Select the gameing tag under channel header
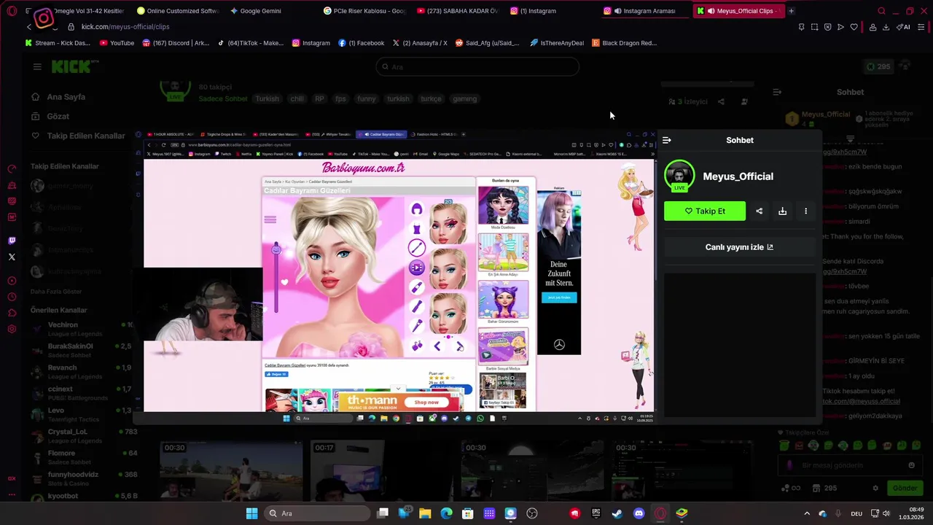The image size is (933, 525). point(464,98)
